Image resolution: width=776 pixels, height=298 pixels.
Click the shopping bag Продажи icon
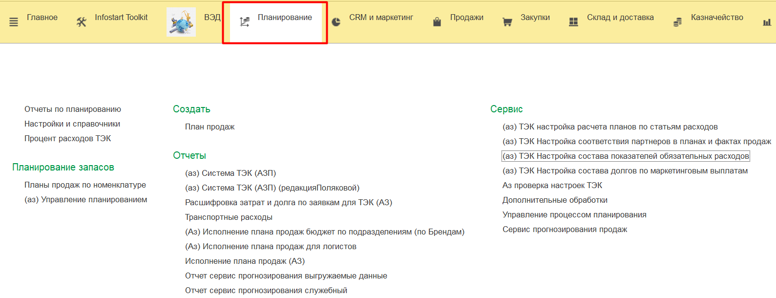coord(437,22)
